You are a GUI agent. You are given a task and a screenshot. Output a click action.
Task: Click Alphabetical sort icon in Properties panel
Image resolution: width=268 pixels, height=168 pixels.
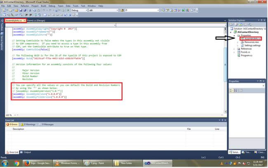(x=235, y=91)
